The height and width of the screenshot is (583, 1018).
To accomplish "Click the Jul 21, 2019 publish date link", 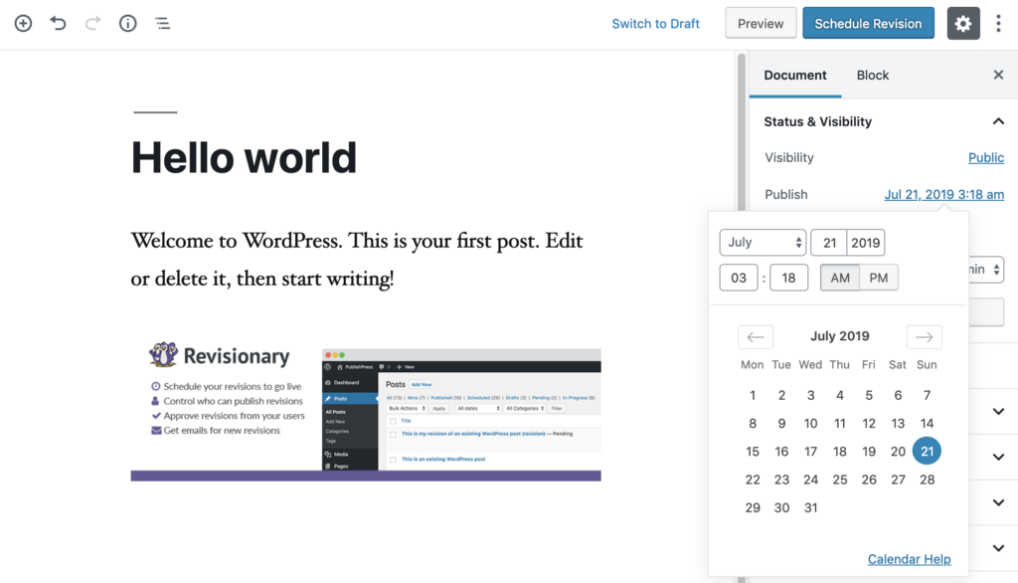I will [x=943, y=195].
